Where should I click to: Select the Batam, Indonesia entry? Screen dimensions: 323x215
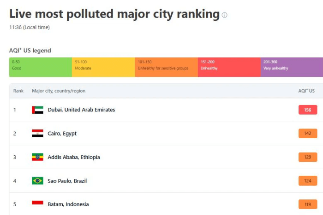(68, 204)
